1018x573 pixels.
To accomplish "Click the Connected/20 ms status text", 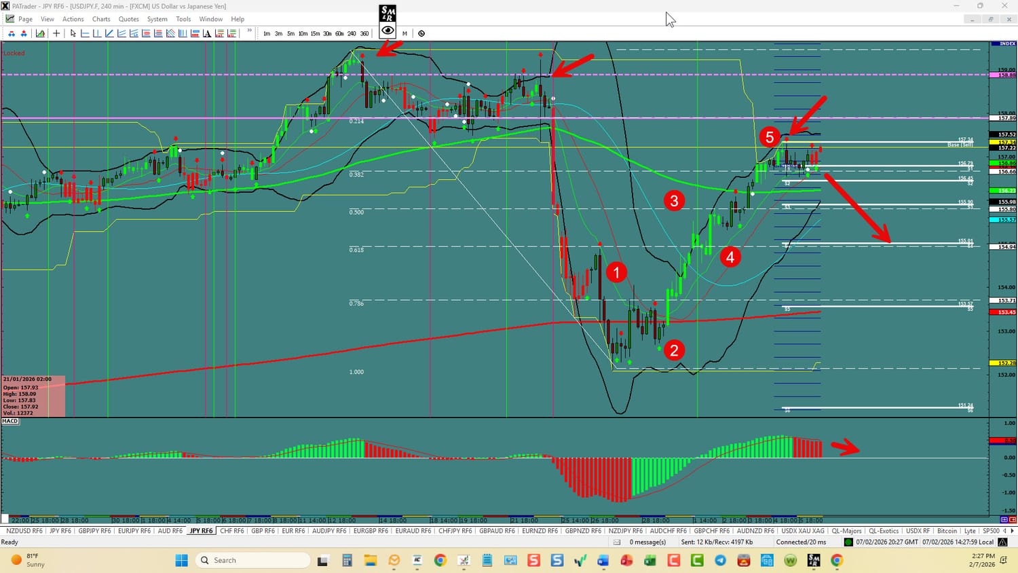I will point(801,542).
